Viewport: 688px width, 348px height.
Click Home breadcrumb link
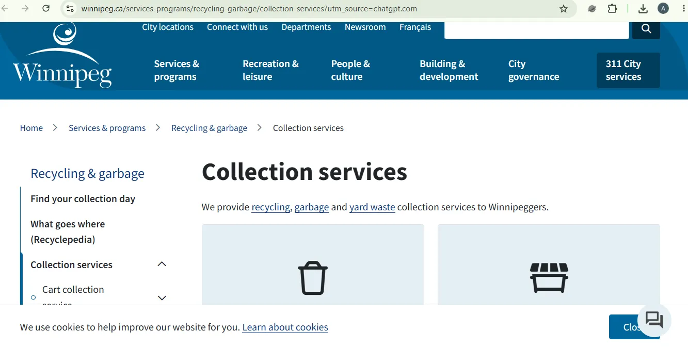click(x=31, y=128)
